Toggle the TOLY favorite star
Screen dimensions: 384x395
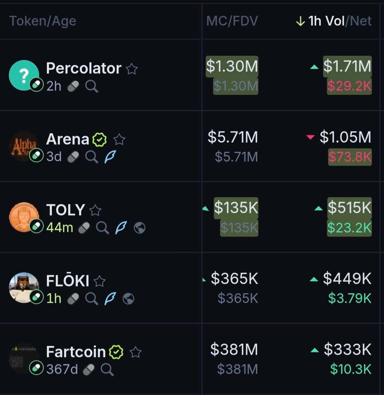tap(95, 210)
